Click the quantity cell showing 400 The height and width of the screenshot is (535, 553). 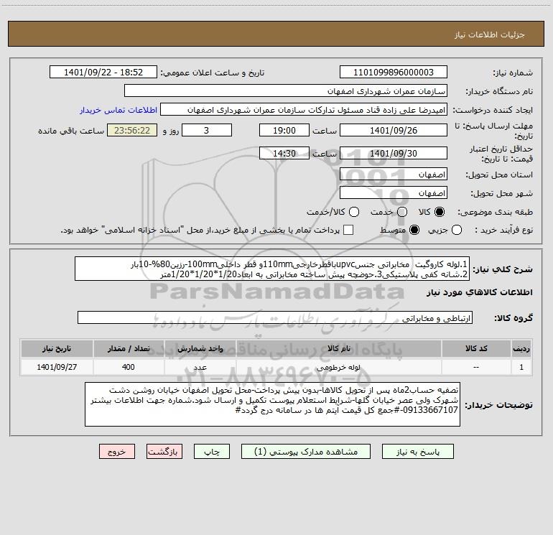129,367
